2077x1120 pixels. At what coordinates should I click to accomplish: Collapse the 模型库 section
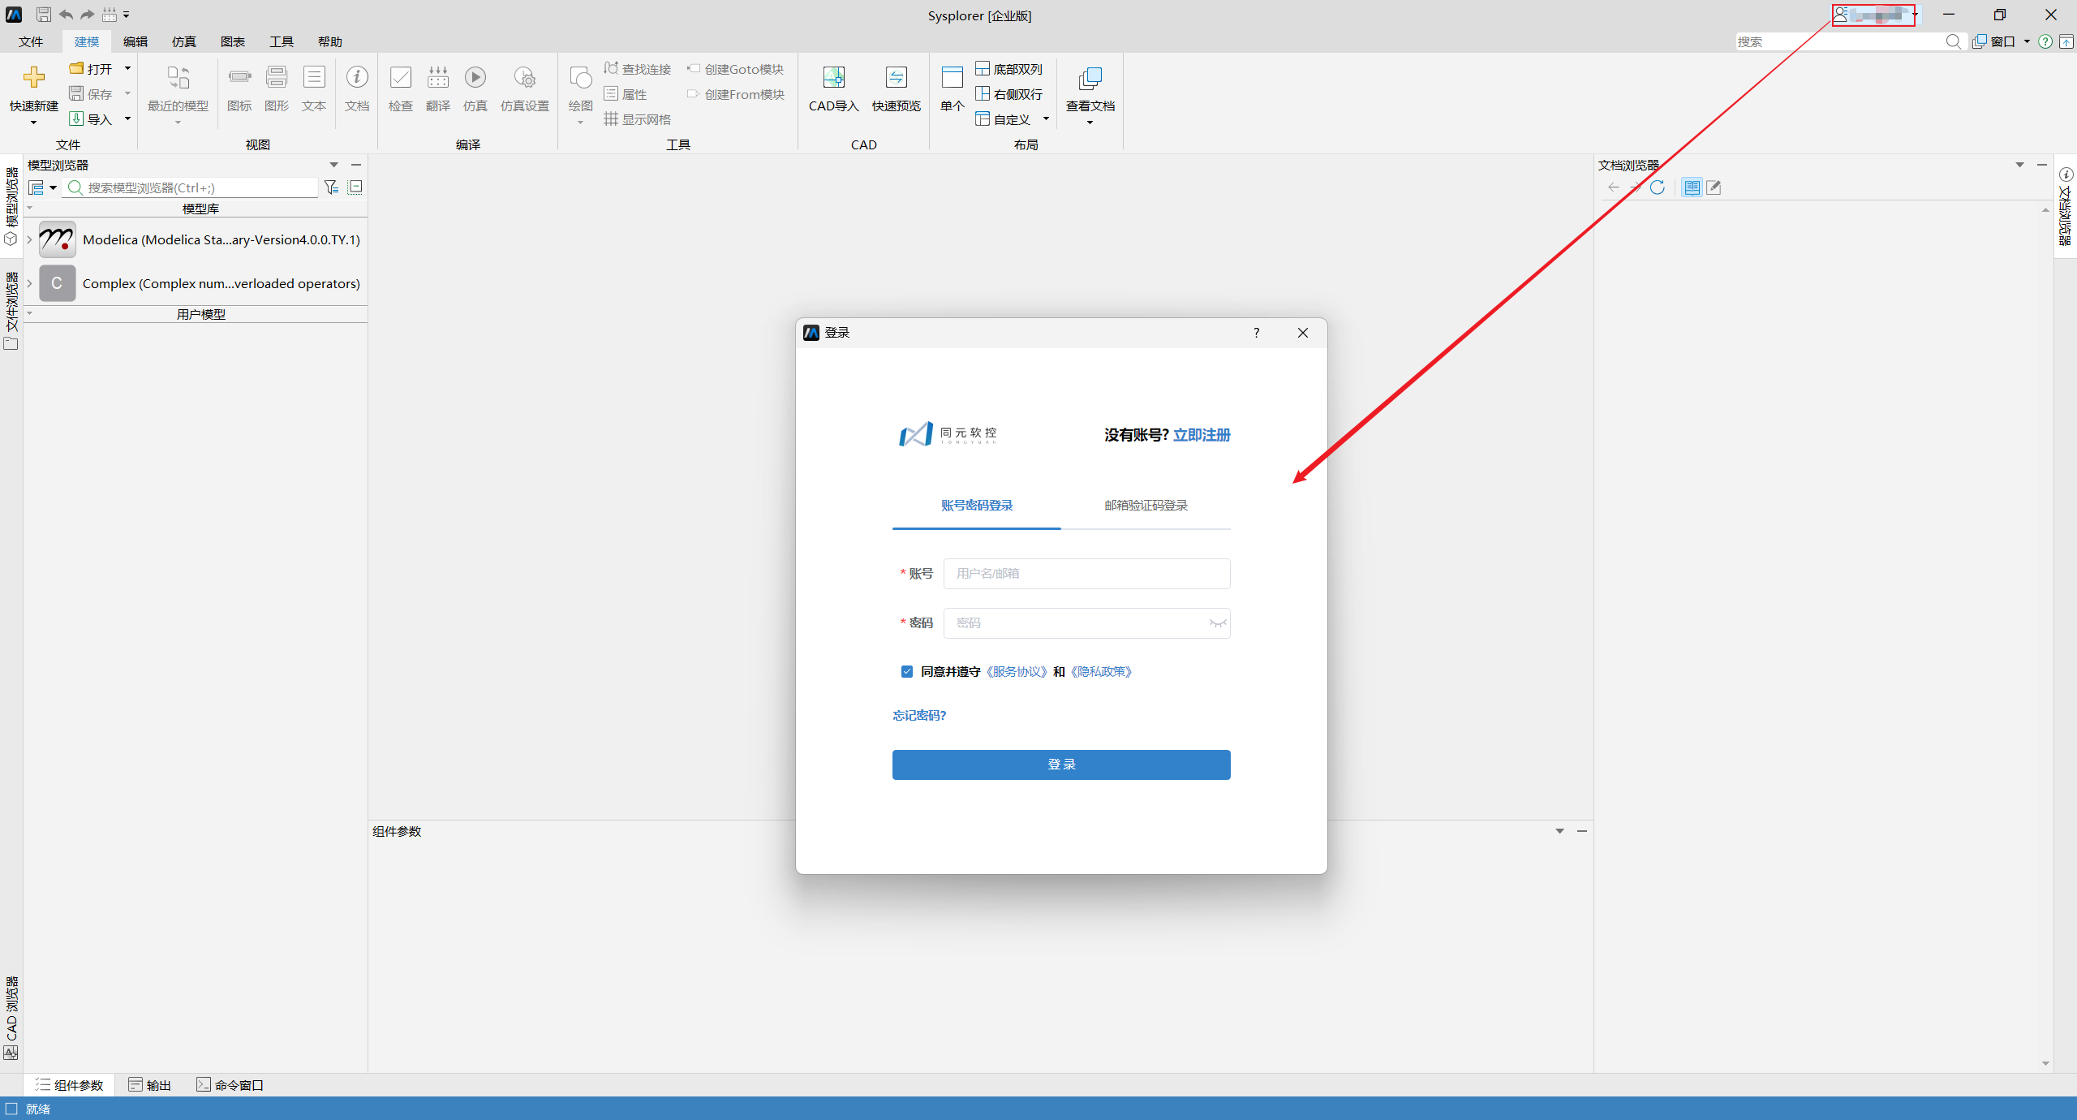point(30,209)
